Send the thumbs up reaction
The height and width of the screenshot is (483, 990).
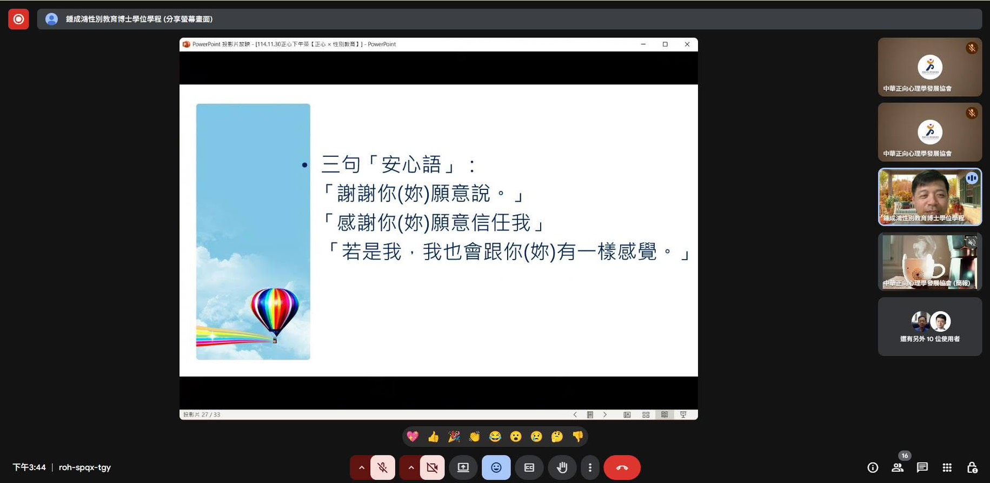click(x=433, y=436)
